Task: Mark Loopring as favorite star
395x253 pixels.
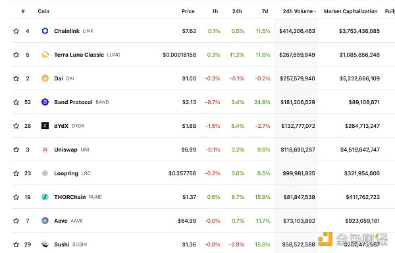Action: coord(16,173)
